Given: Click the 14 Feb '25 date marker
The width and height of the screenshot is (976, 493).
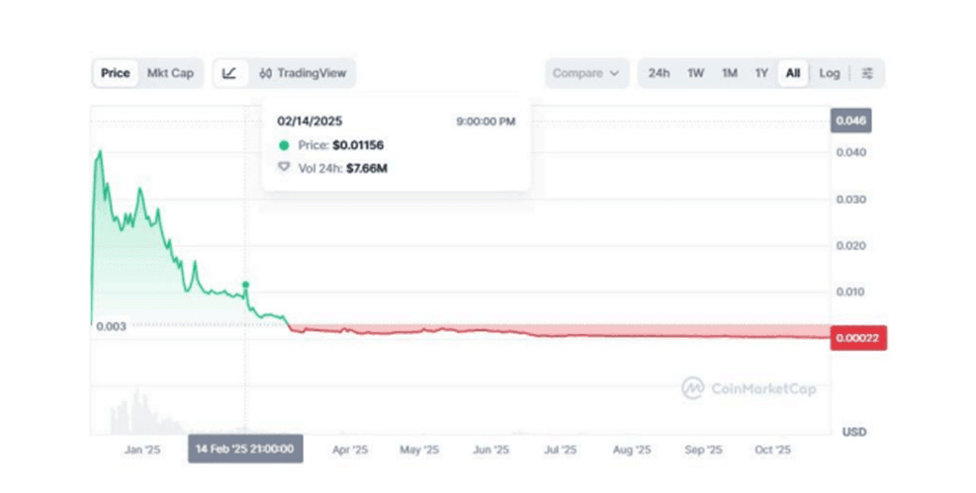Looking at the screenshot, I should [246, 450].
